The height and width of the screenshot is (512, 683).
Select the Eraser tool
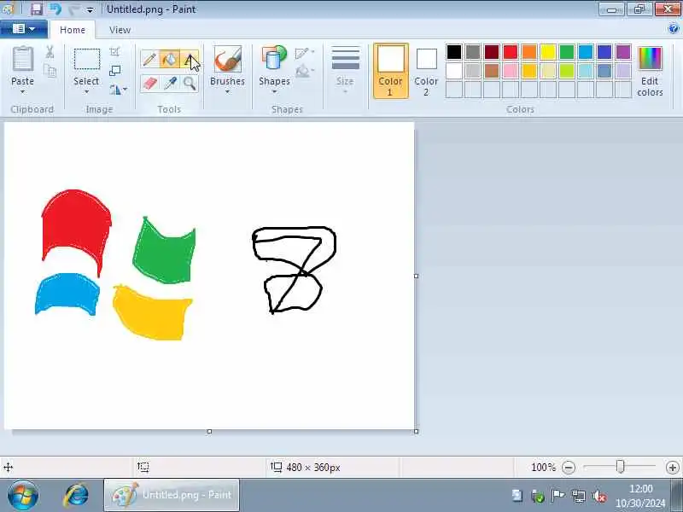click(149, 83)
